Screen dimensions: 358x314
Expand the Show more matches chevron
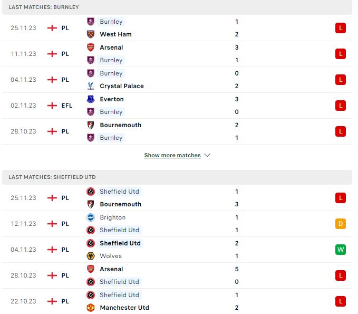coord(207,155)
